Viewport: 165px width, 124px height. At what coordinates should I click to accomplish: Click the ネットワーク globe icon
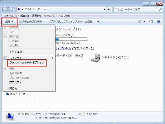7,94
